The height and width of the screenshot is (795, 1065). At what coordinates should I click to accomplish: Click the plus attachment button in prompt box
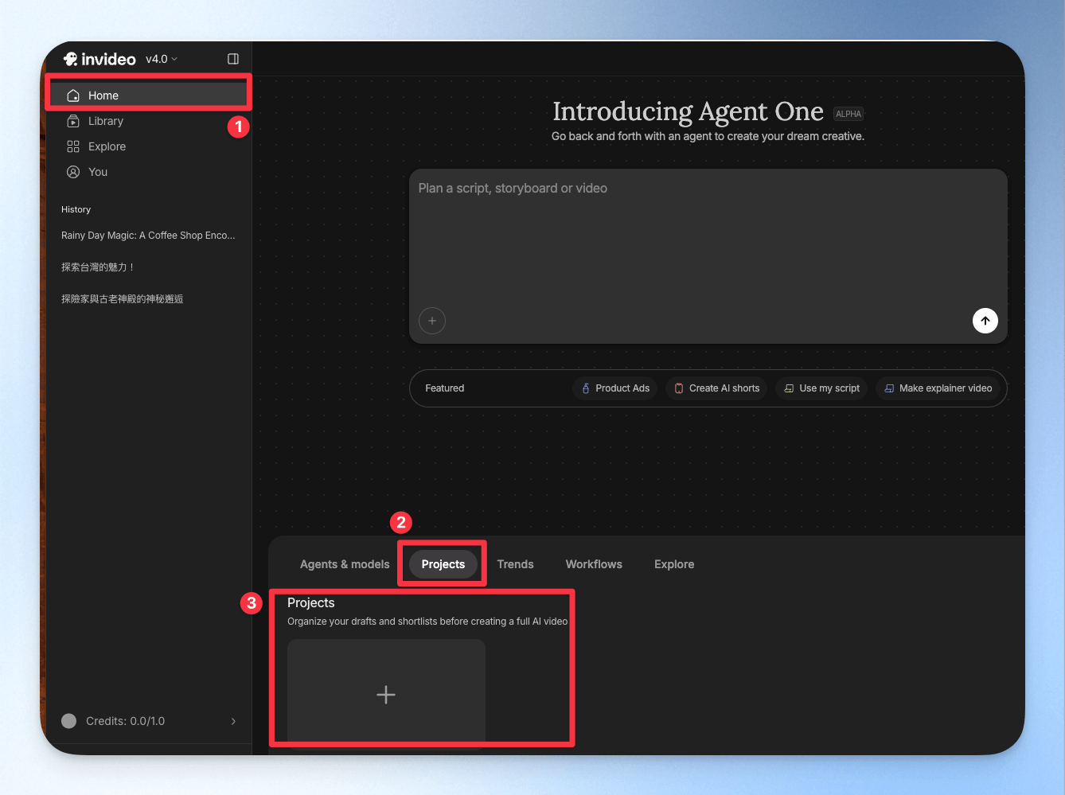click(432, 321)
